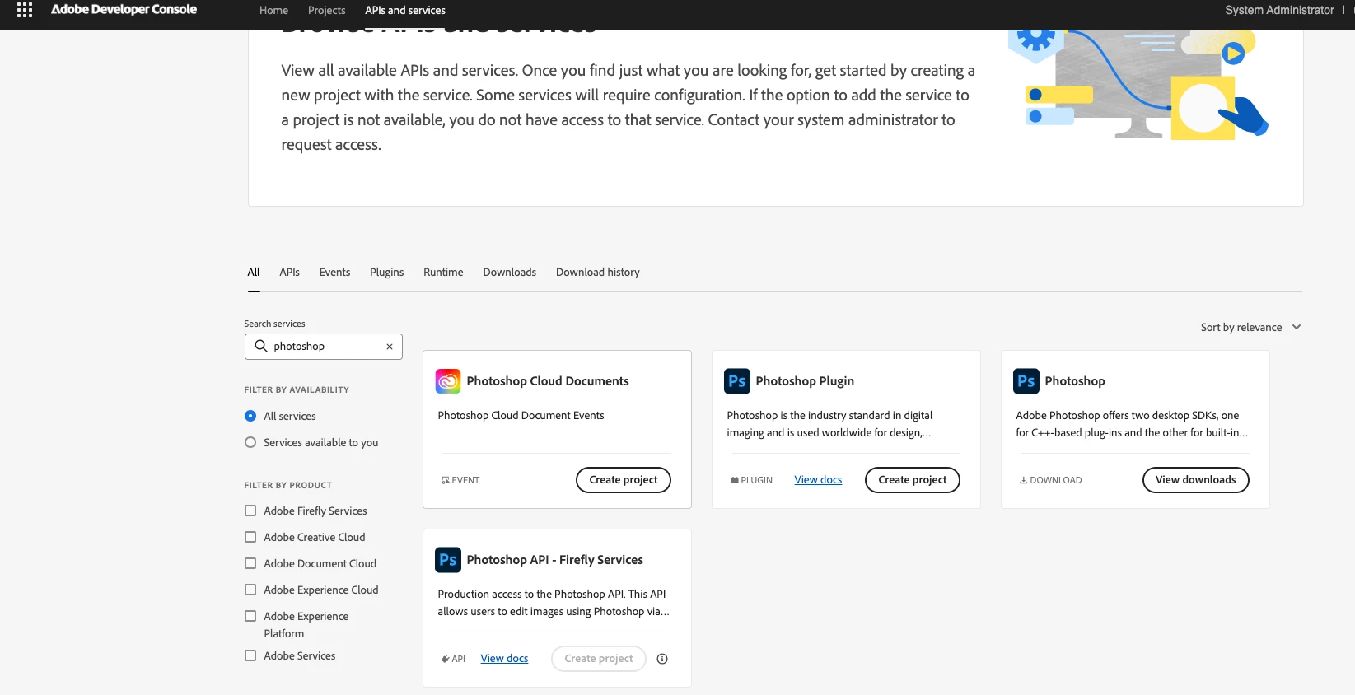Switch to the APIs tab
The image size is (1355, 695).
click(289, 272)
